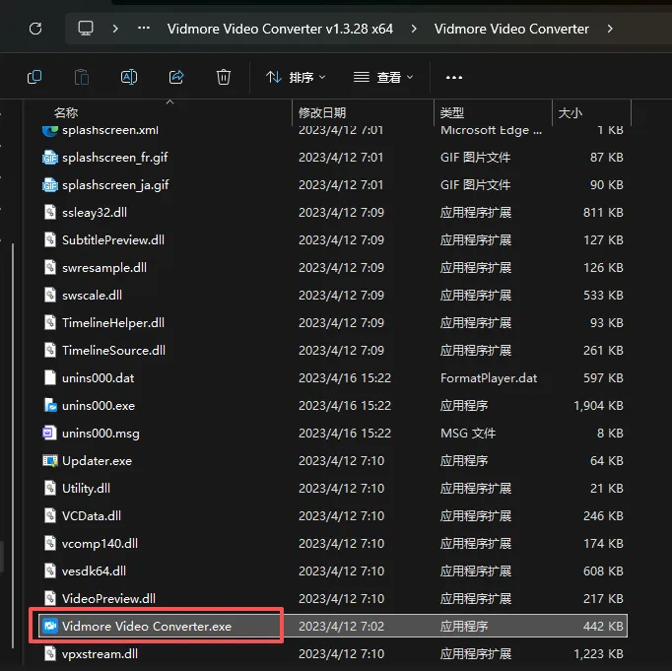Screen dimensions: 672x671
Task: Expand chevron after Vidmore Video Converter breadcrumb
Action: [610, 29]
